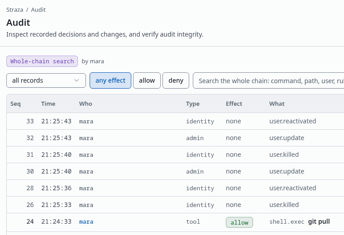Image resolution: width=344 pixels, height=235 pixels.
Task: Click time 21:24:33
Action: click(57, 221)
